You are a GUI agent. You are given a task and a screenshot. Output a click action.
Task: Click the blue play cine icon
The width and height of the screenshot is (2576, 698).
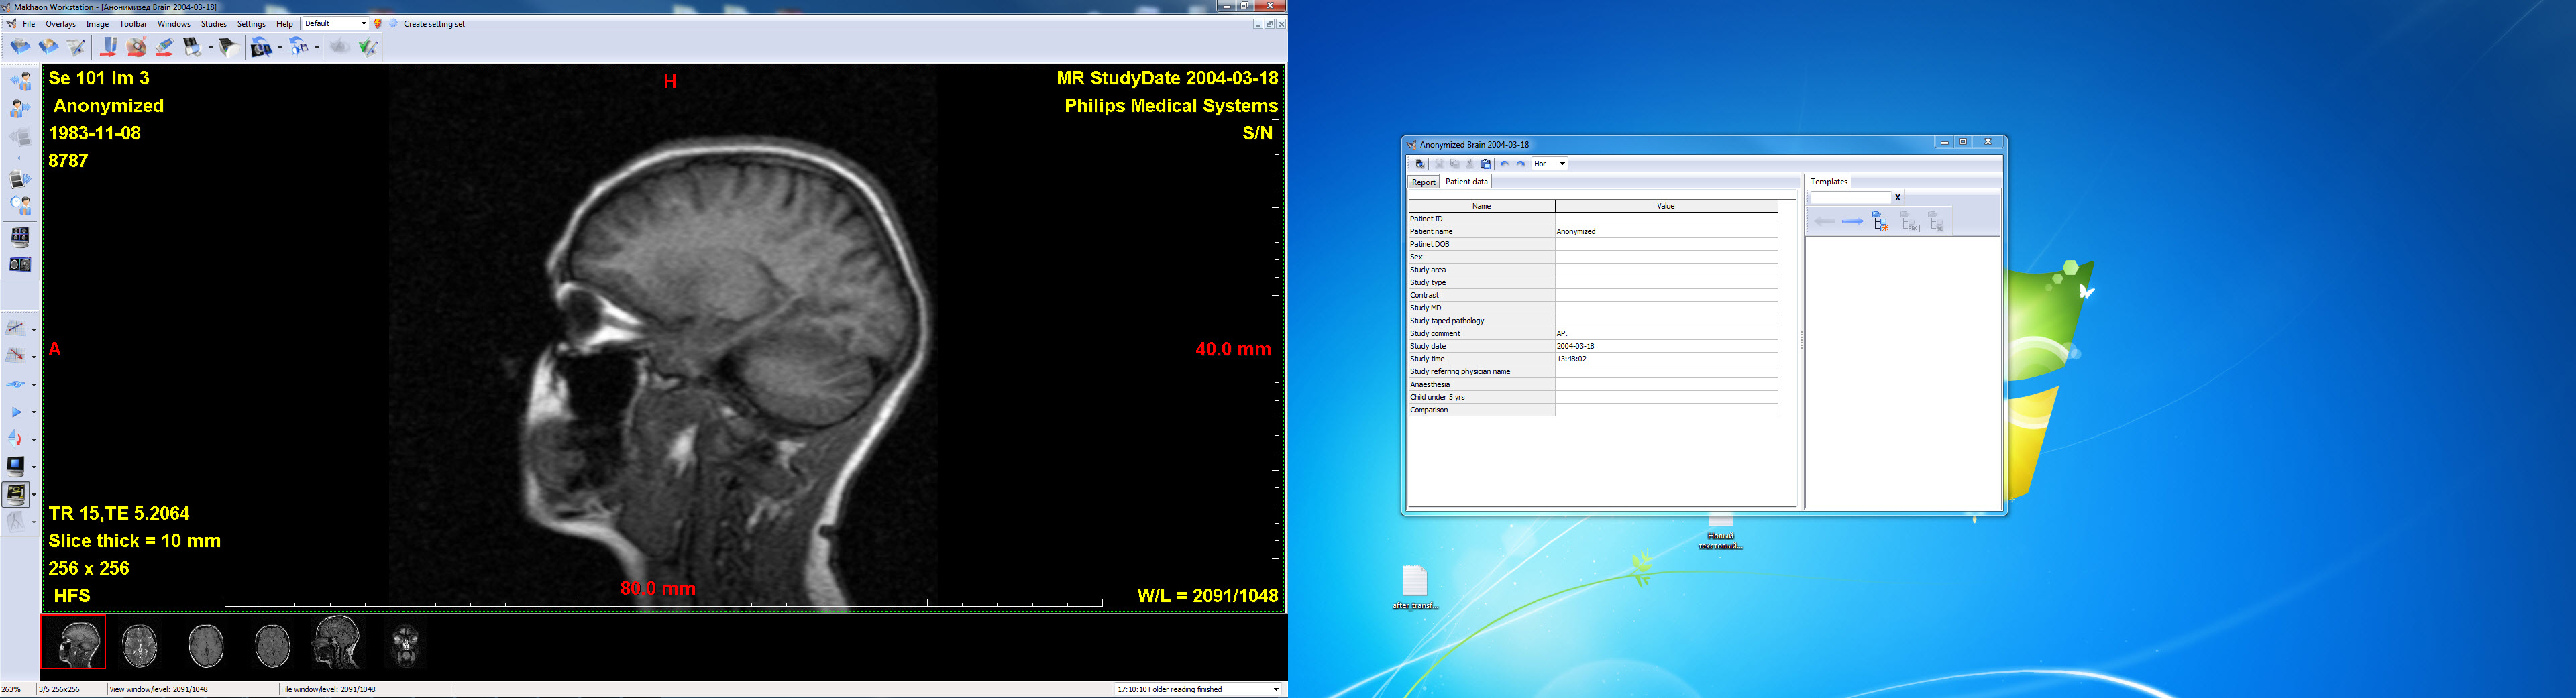point(16,411)
